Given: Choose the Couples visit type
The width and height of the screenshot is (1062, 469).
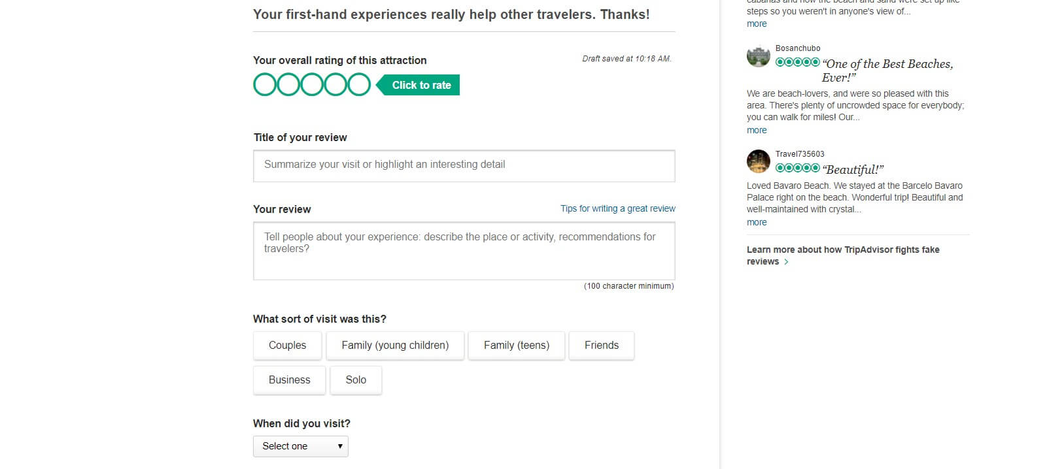Looking at the screenshot, I should [287, 346].
